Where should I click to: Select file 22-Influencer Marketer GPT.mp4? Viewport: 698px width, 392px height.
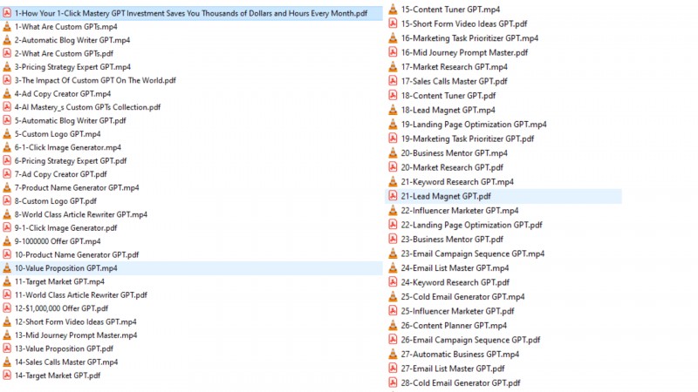460,211
